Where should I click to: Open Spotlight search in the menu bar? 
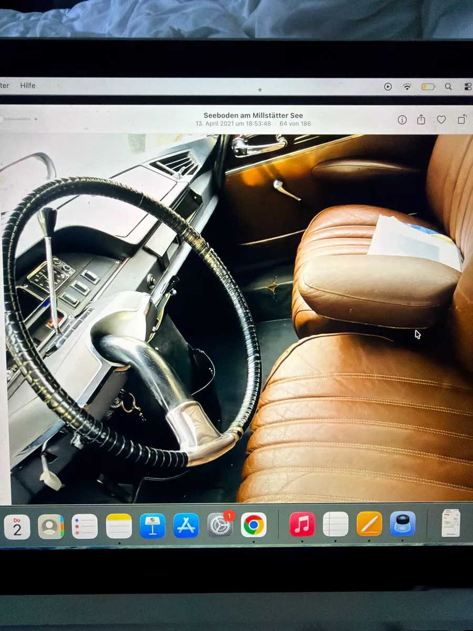click(448, 87)
